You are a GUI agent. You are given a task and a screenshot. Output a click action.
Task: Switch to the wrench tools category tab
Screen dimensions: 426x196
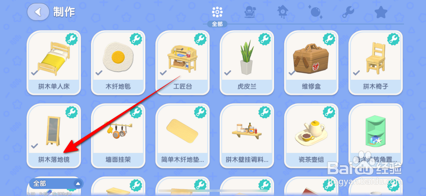[348, 12]
